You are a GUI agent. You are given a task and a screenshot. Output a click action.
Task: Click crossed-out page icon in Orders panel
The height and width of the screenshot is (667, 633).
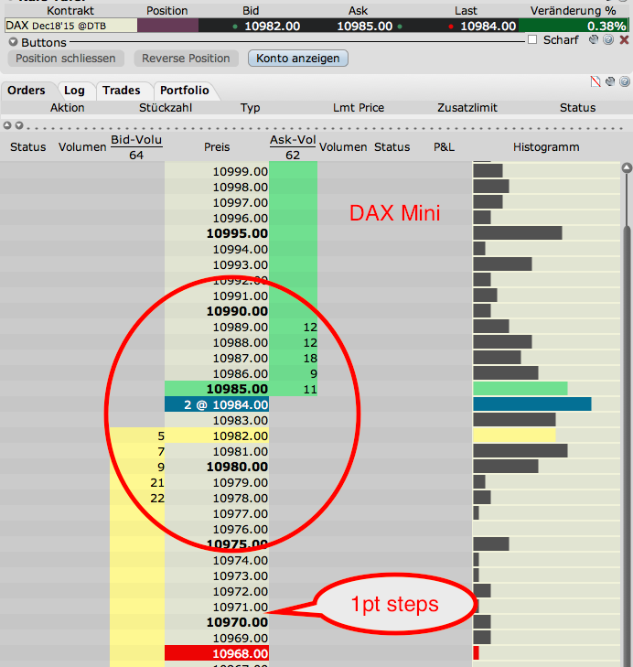point(595,81)
